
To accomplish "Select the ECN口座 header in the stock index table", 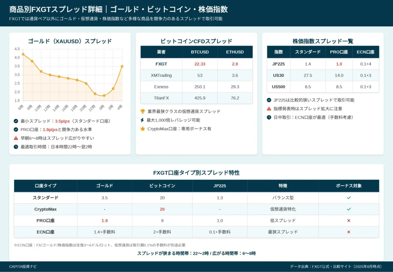I will pyautogui.click(x=365, y=52).
